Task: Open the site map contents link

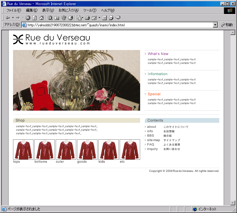Action: point(153,140)
